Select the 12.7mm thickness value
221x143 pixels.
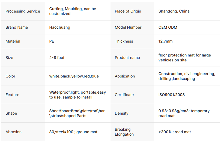coord(165,41)
